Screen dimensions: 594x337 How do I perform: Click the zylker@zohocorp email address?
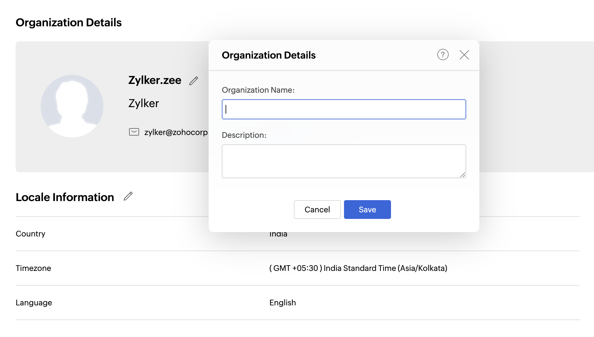coord(176,132)
